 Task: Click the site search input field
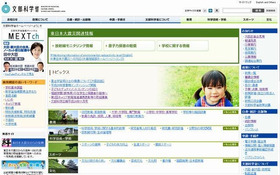(237, 11)
